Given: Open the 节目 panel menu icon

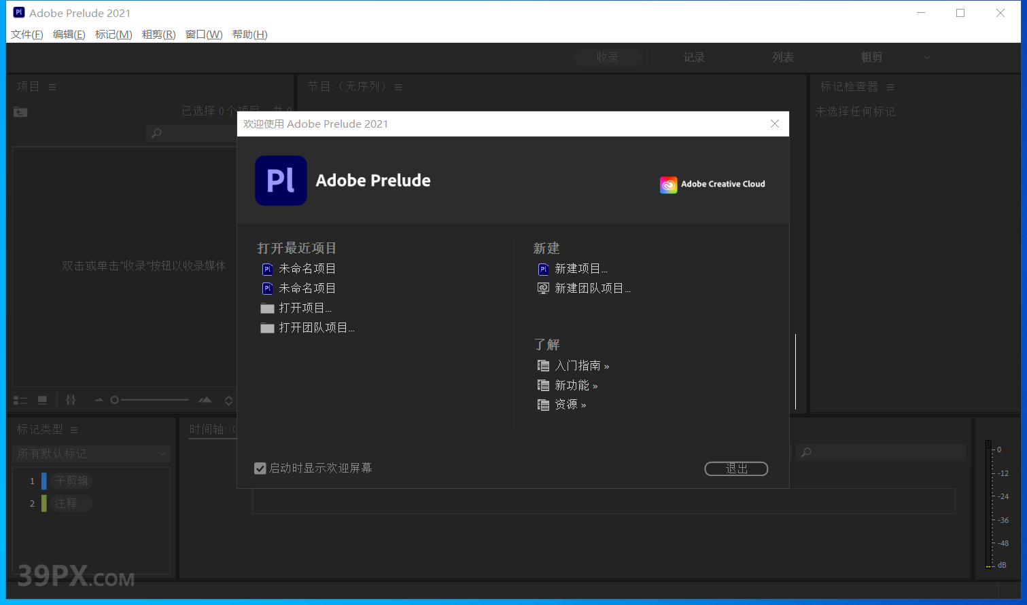Looking at the screenshot, I should coord(398,87).
